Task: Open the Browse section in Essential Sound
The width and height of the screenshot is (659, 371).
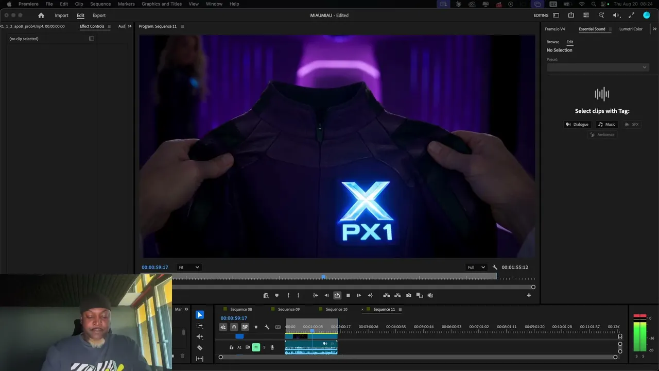Action: pyautogui.click(x=553, y=42)
